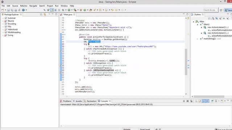Screen dimensions: 232x130
Task: Click the New file toolbar icon
Action: (x=3, y=10)
